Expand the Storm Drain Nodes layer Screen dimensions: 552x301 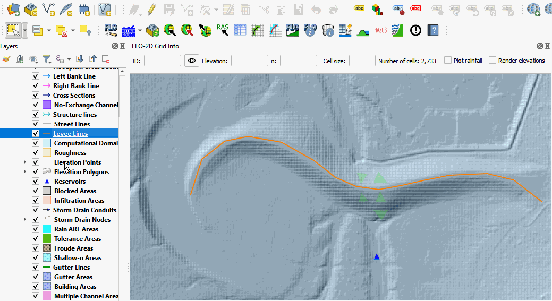pyautogui.click(x=24, y=220)
